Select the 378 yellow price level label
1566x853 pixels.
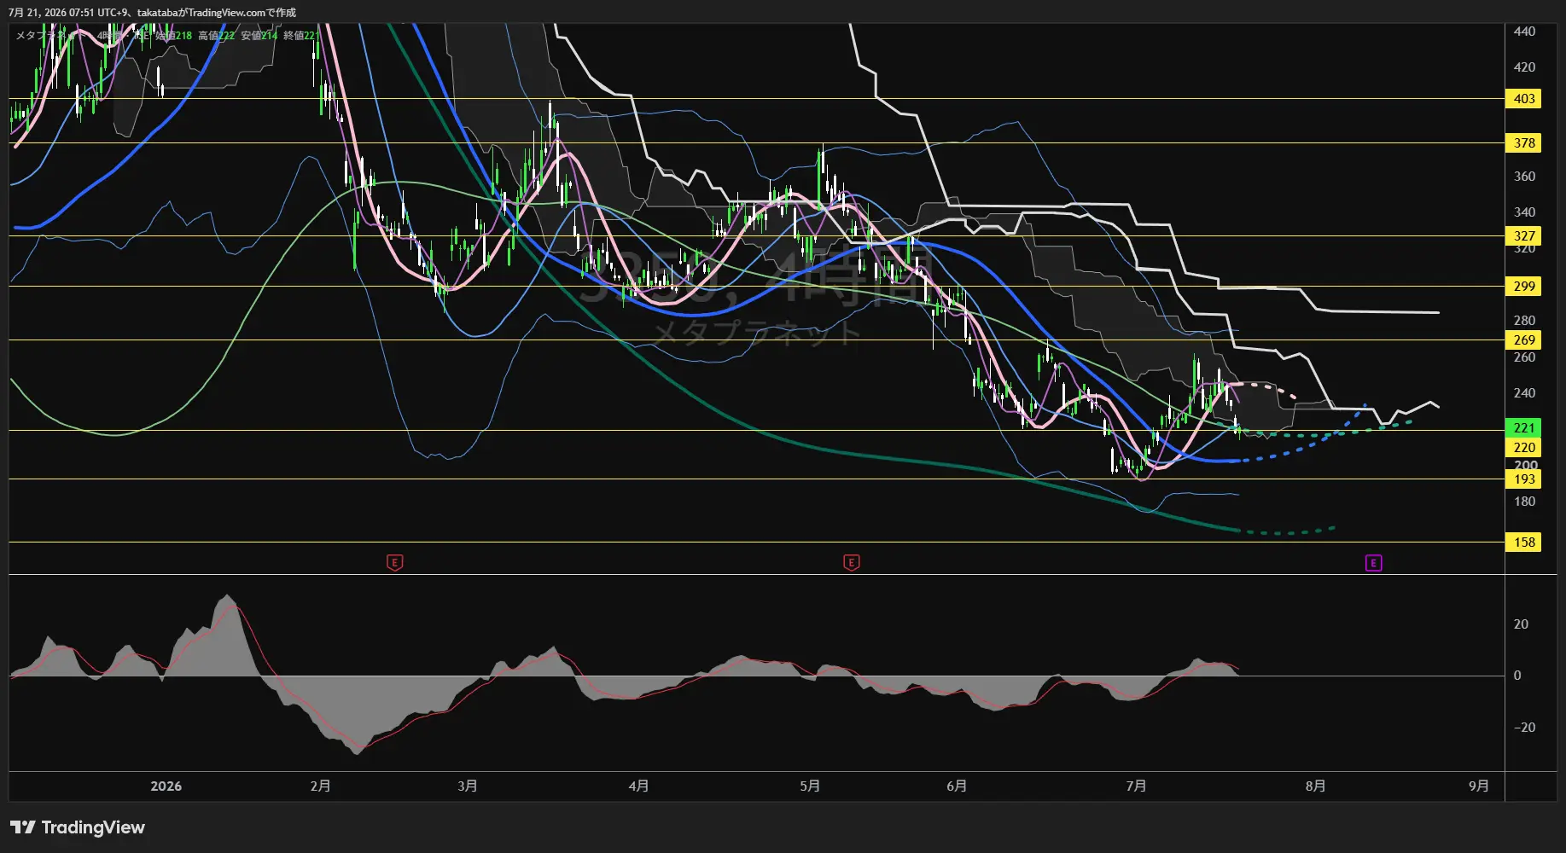pyautogui.click(x=1523, y=143)
